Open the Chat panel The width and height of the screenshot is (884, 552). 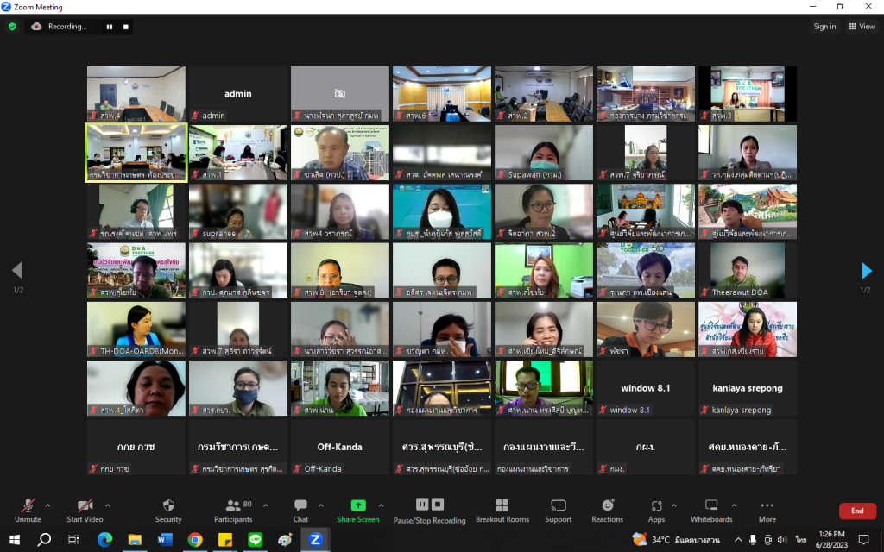(x=300, y=511)
